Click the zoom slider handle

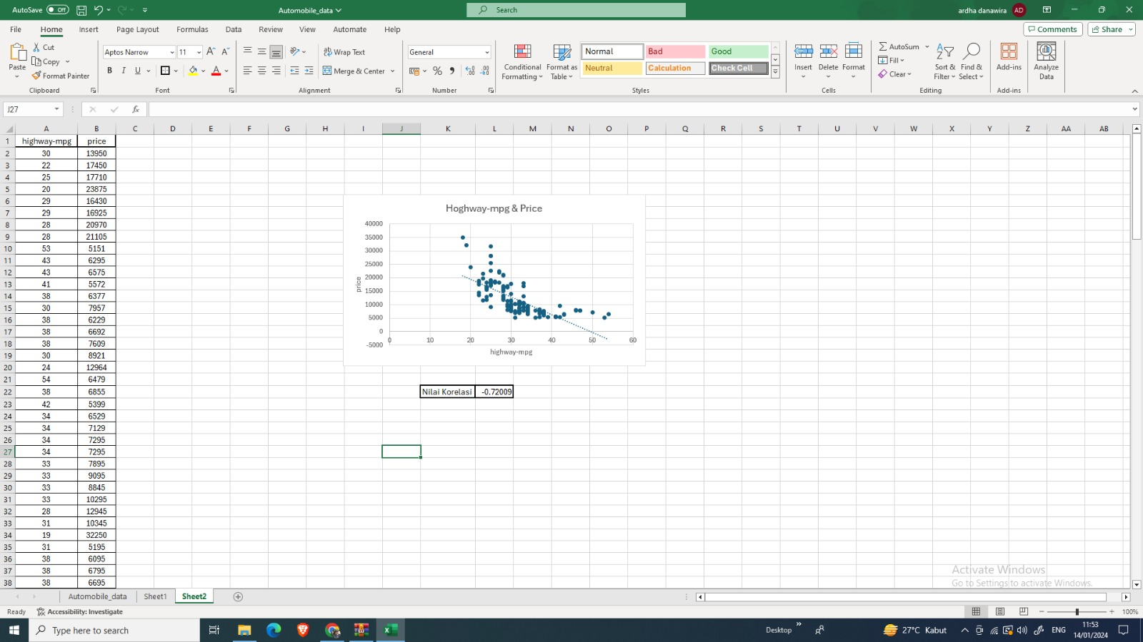(1077, 611)
